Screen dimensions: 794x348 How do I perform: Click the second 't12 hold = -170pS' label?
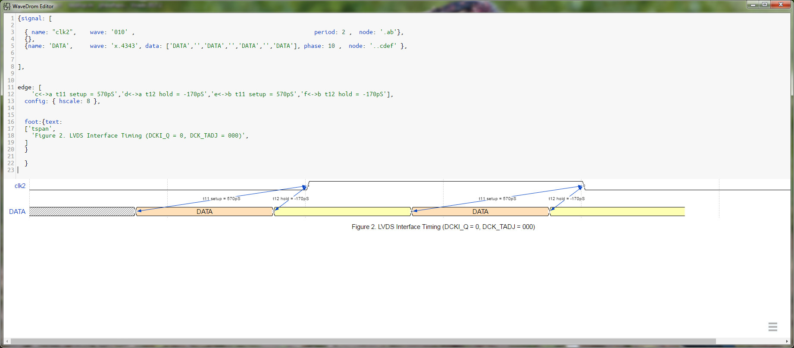566,199
